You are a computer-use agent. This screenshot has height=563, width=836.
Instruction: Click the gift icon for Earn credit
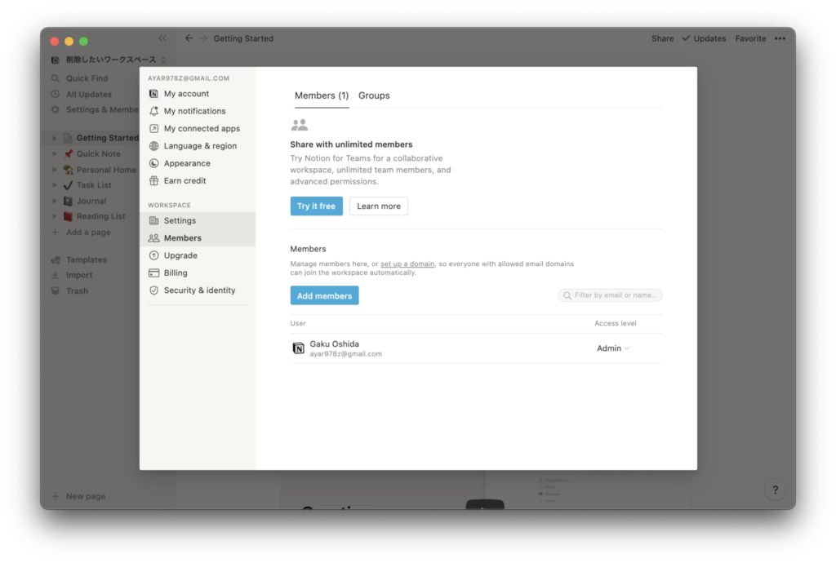tap(153, 180)
